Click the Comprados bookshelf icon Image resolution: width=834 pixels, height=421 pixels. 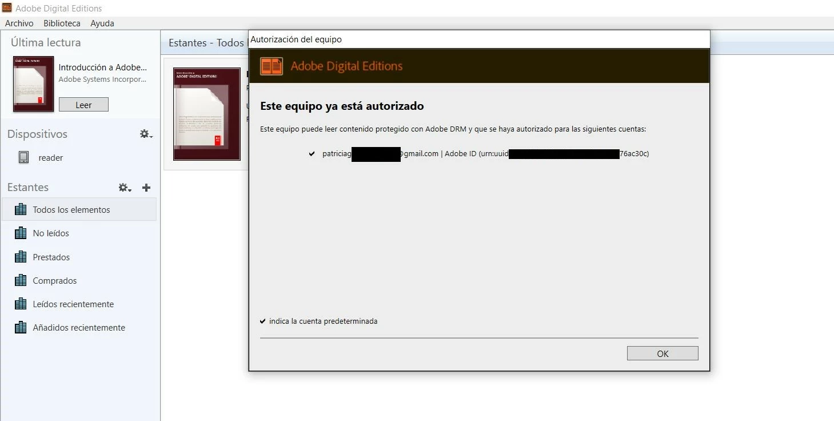[21, 280]
